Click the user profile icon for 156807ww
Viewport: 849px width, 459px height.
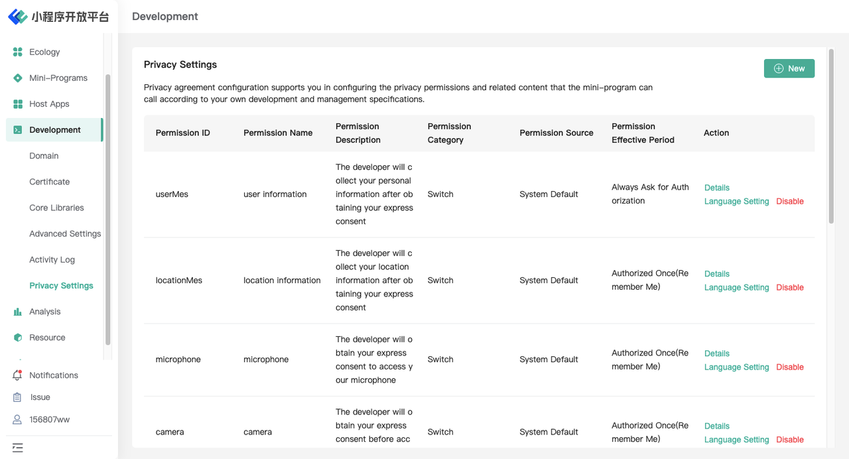[x=17, y=420]
